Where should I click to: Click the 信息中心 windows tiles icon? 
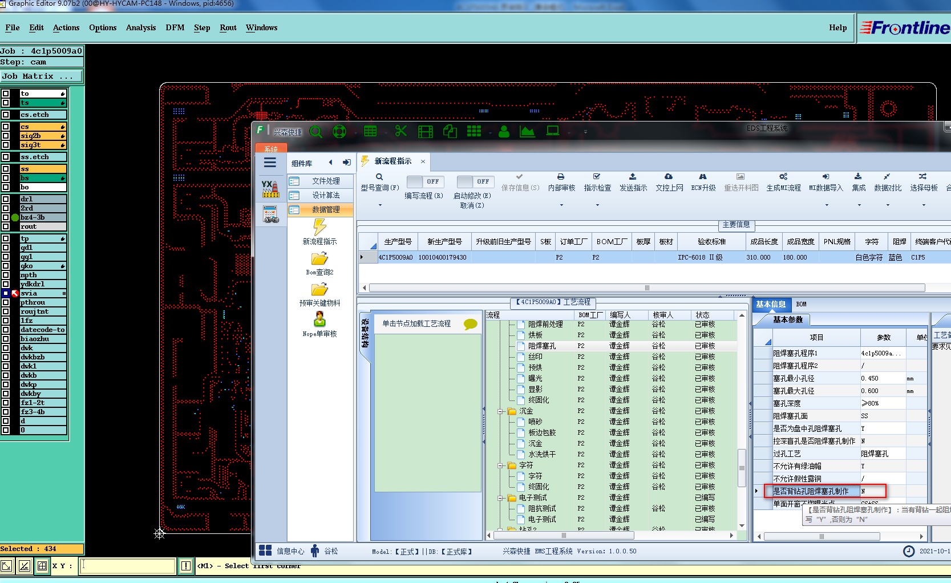tap(265, 550)
